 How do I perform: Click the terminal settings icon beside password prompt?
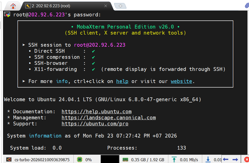7,15
